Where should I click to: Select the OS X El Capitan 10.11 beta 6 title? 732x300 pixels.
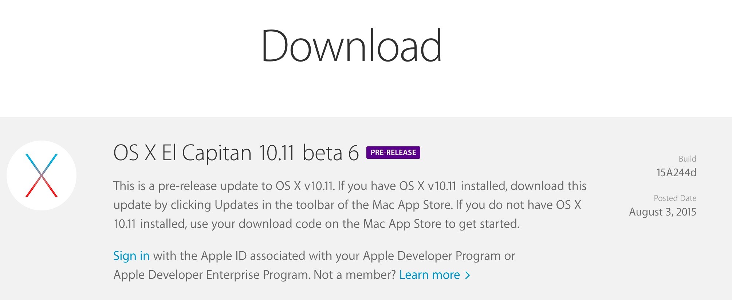[236, 153]
